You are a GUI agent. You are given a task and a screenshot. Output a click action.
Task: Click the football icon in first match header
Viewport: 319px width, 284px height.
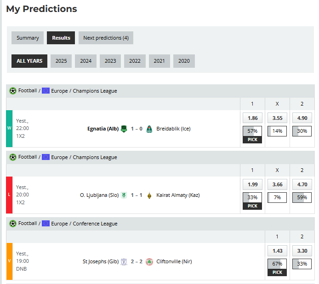click(13, 91)
